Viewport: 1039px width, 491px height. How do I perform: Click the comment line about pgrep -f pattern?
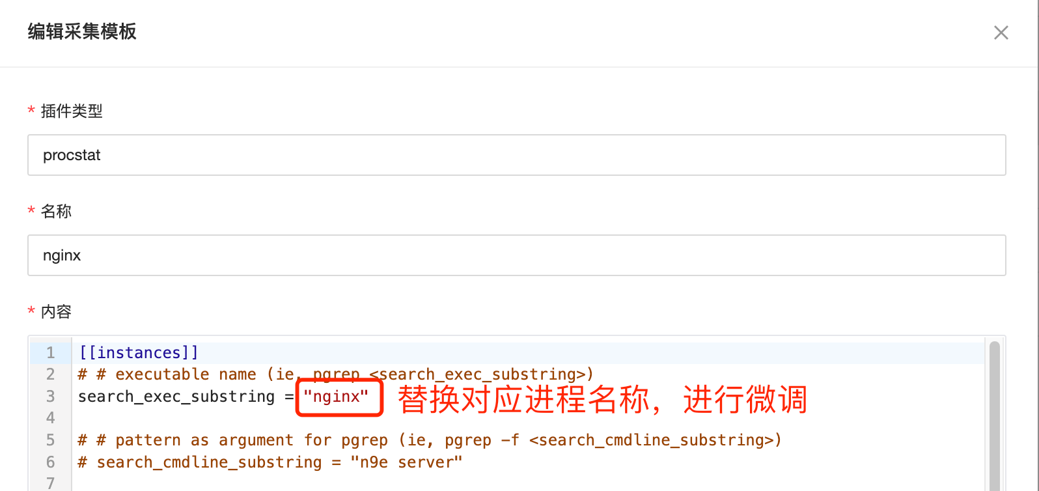(430, 440)
